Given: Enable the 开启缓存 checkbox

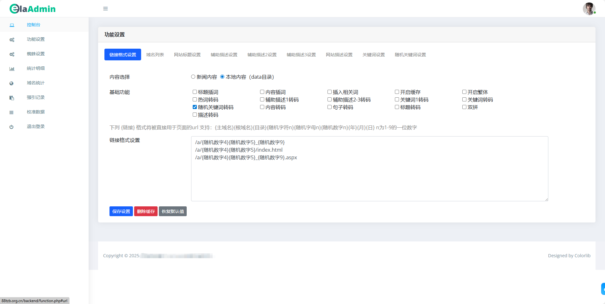Looking at the screenshot, I should coord(397,92).
